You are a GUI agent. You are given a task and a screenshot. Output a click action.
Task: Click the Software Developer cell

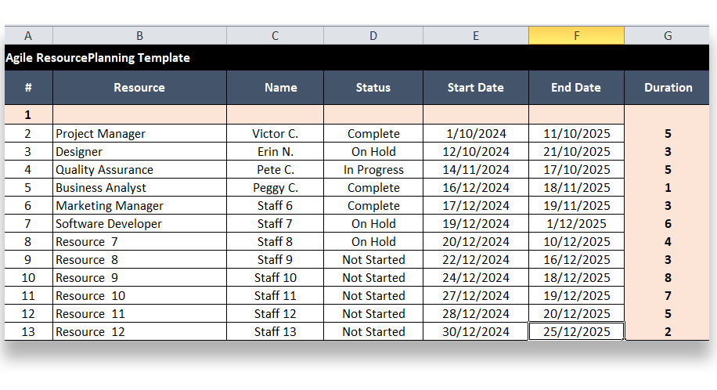(109, 224)
